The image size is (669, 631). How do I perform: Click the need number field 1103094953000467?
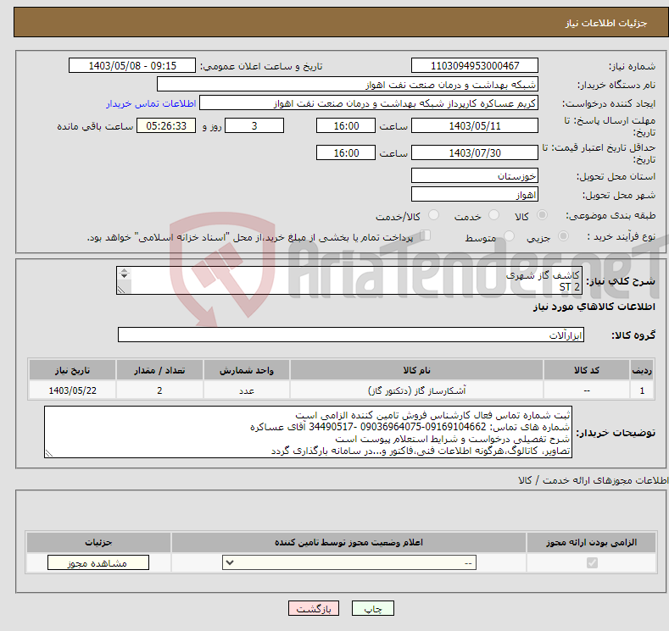pos(475,65)
